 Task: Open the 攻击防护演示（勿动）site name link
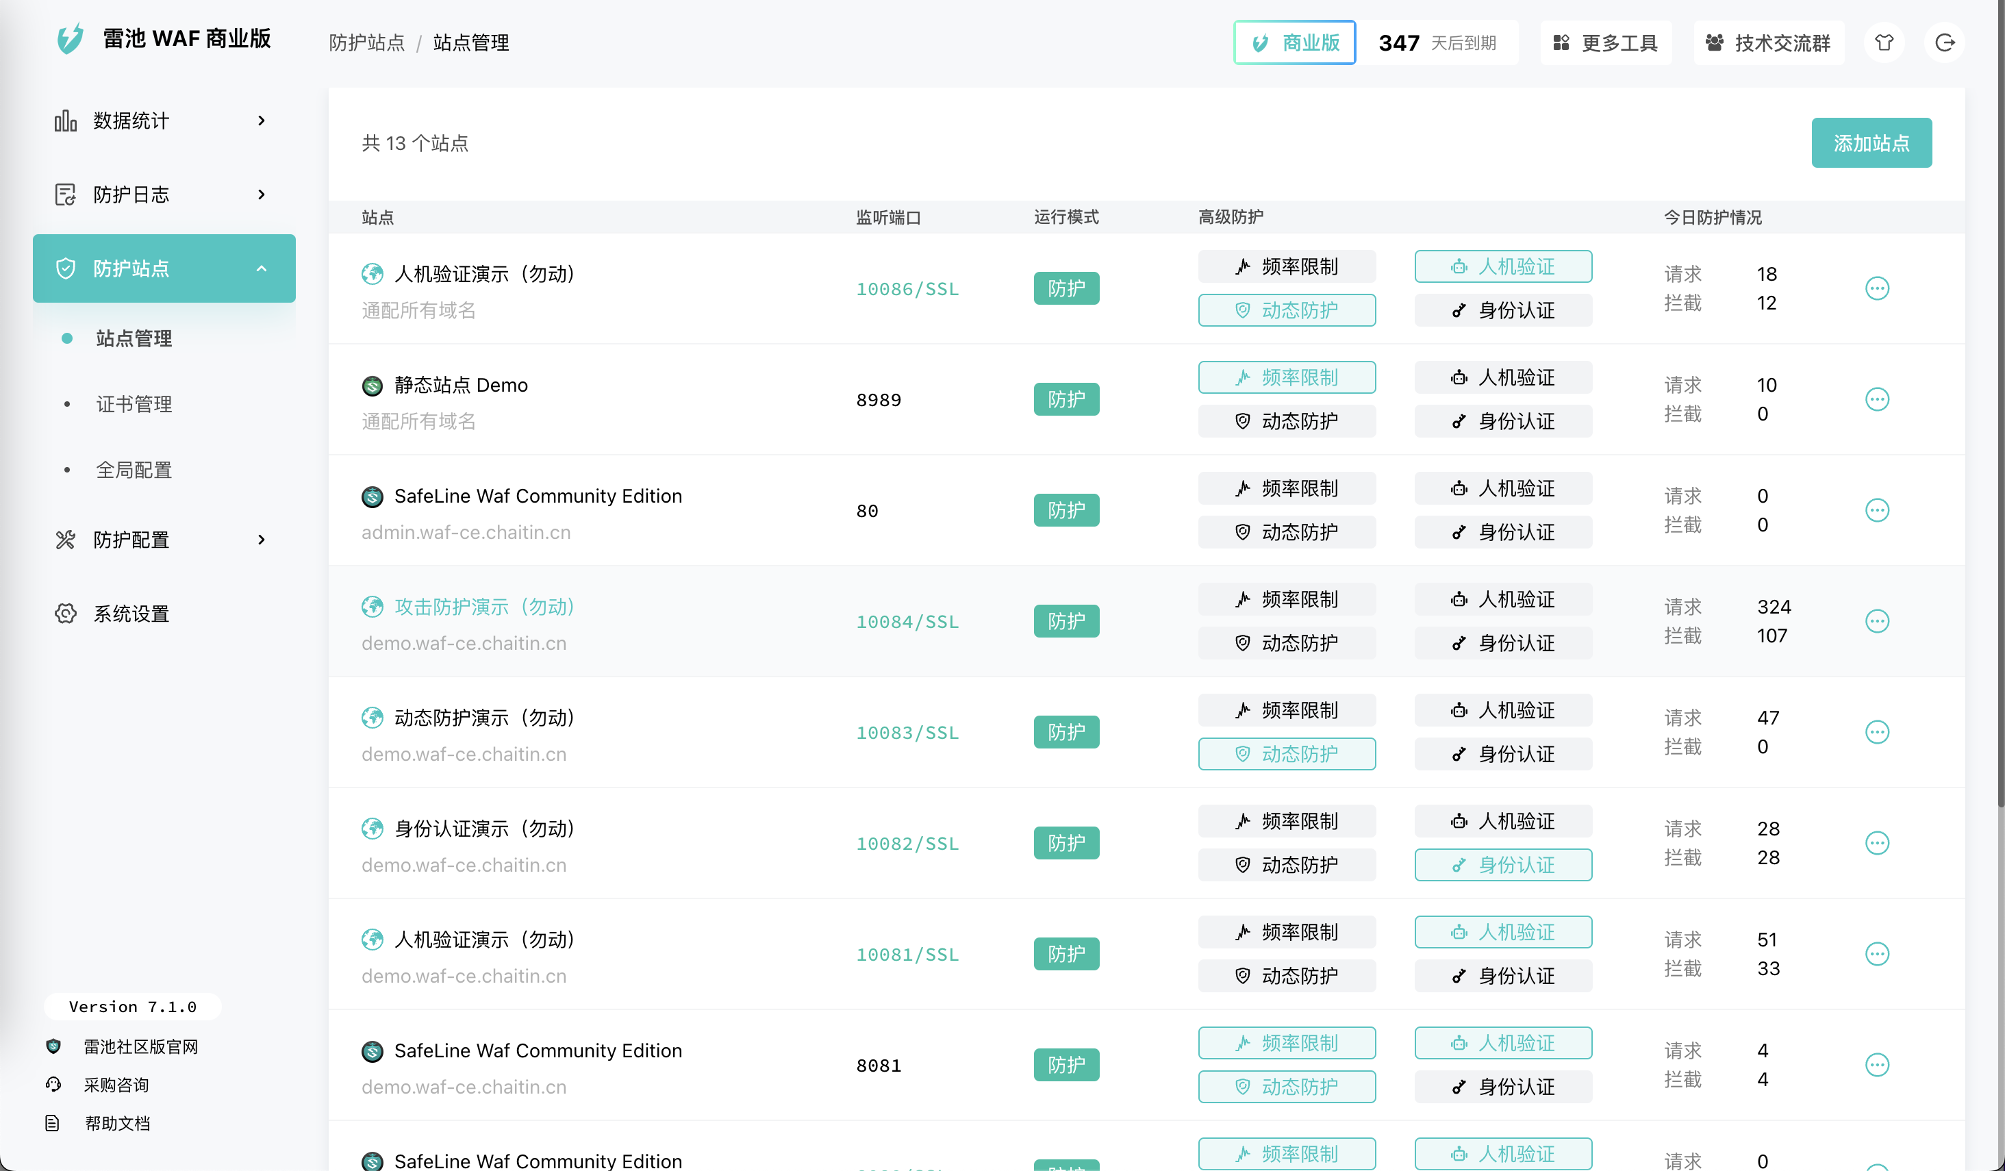[483, 607]
